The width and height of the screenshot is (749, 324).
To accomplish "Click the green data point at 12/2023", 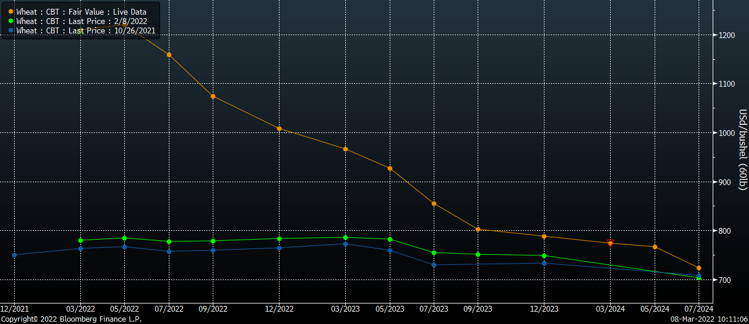I will click(x=544, y=256).
